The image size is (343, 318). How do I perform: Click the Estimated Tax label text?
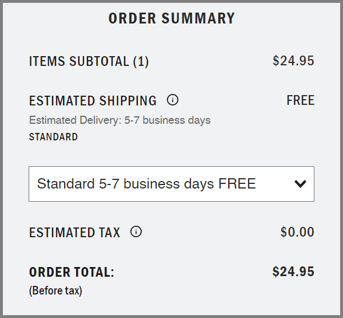[74, 233]
